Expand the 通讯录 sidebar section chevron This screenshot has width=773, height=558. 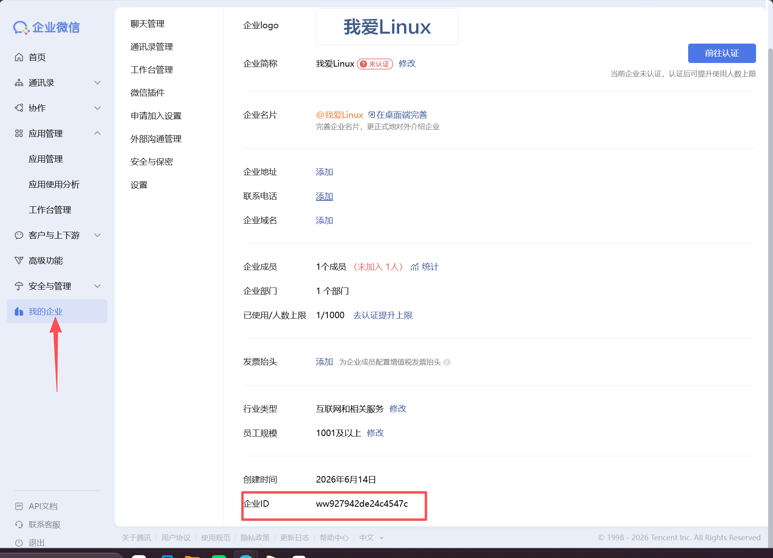[x=97, y=83]
